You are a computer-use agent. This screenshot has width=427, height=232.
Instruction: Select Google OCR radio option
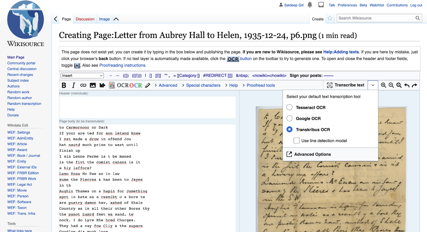coord(290,118)
